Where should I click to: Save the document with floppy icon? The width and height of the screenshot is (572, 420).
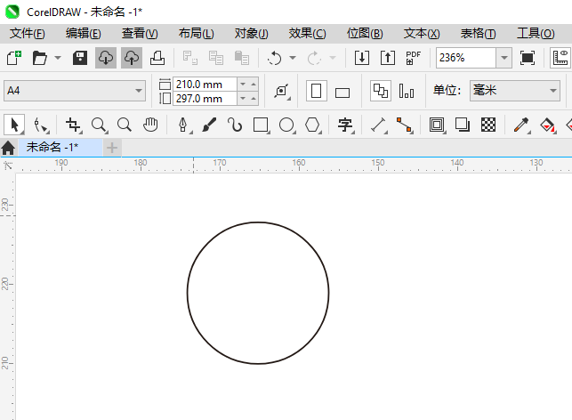pyautogui.click(x=79, y=58)
